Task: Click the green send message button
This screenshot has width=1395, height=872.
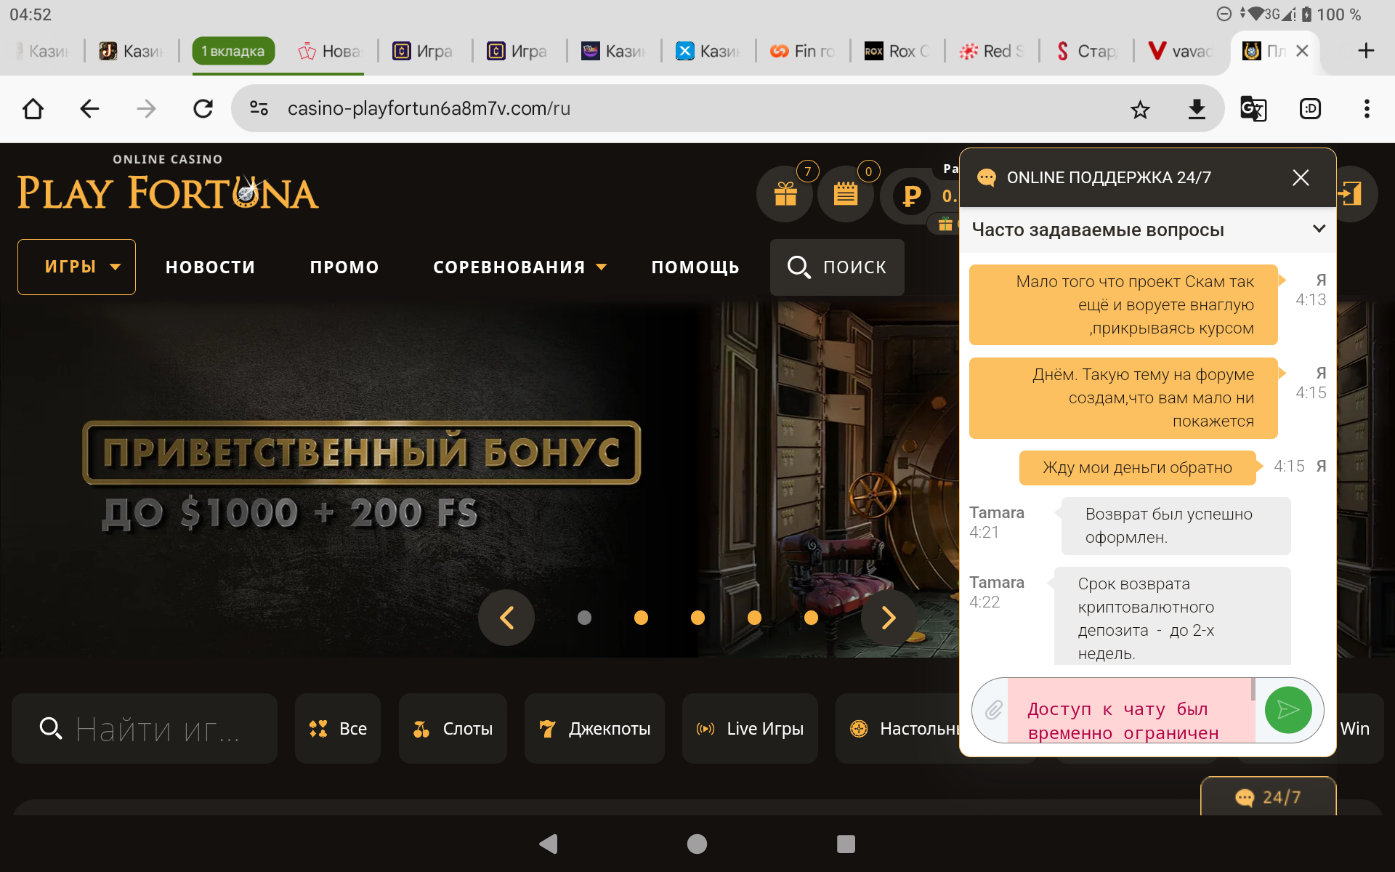Action: 1287,710
